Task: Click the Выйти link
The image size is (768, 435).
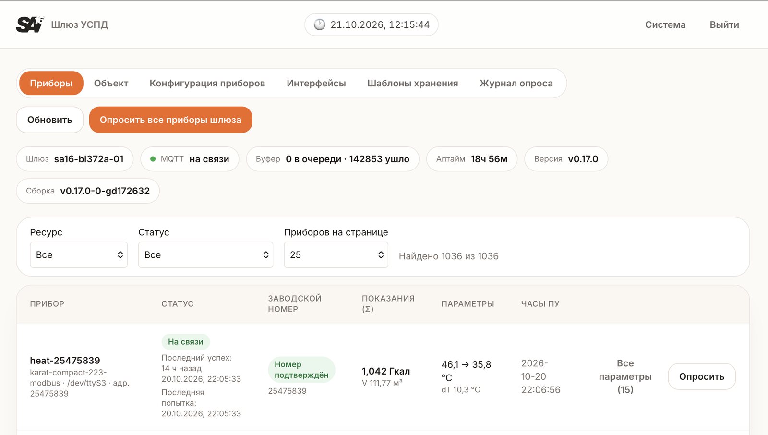Action: [x=724, y=24]
